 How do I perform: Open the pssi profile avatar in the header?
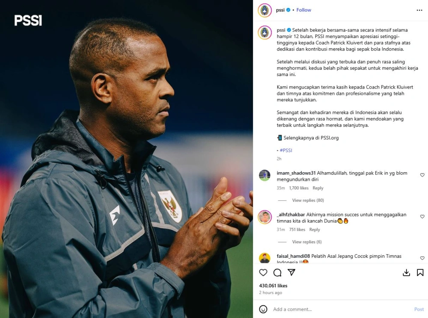[265, 10]
